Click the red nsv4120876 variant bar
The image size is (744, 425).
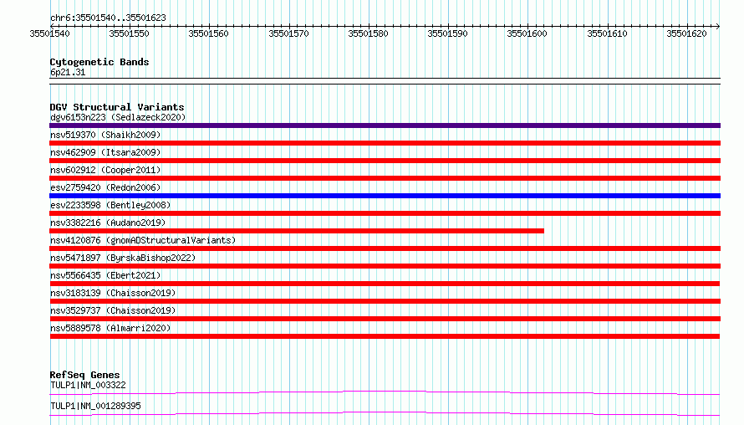385,248
